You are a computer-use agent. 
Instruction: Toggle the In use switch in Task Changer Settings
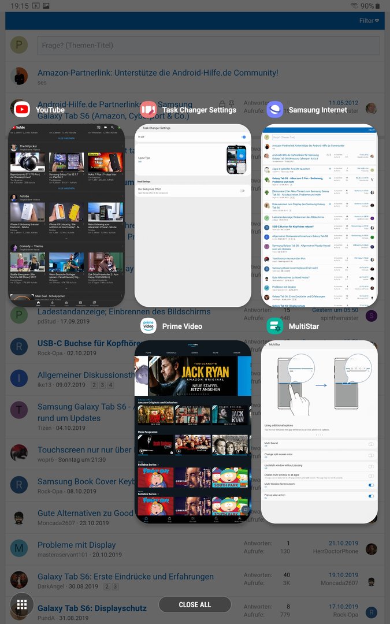[243, 137]
